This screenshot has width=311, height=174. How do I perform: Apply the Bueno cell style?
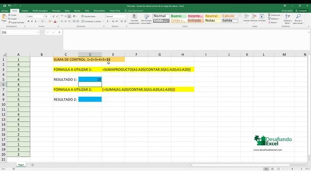(x=178, y=16)
